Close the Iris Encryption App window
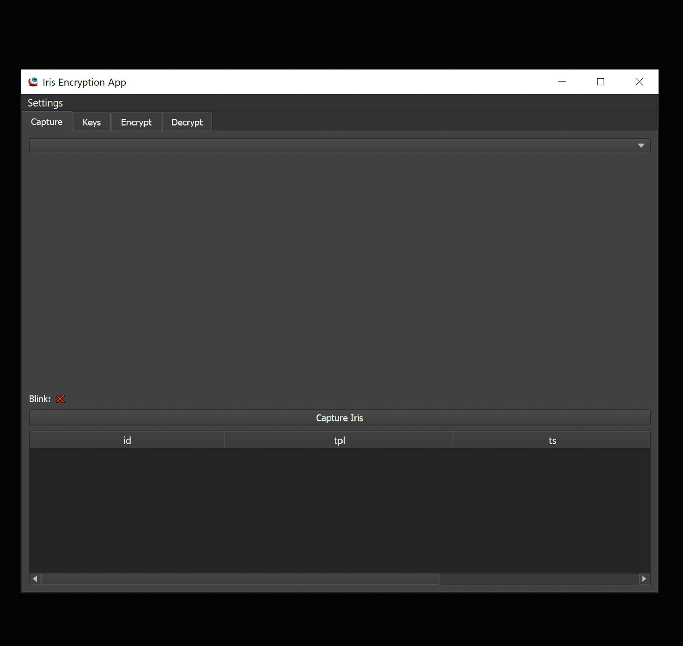Image resolution: width=683 pixels, height=646 pixels. pyautogui.click(x=639, y=82)
